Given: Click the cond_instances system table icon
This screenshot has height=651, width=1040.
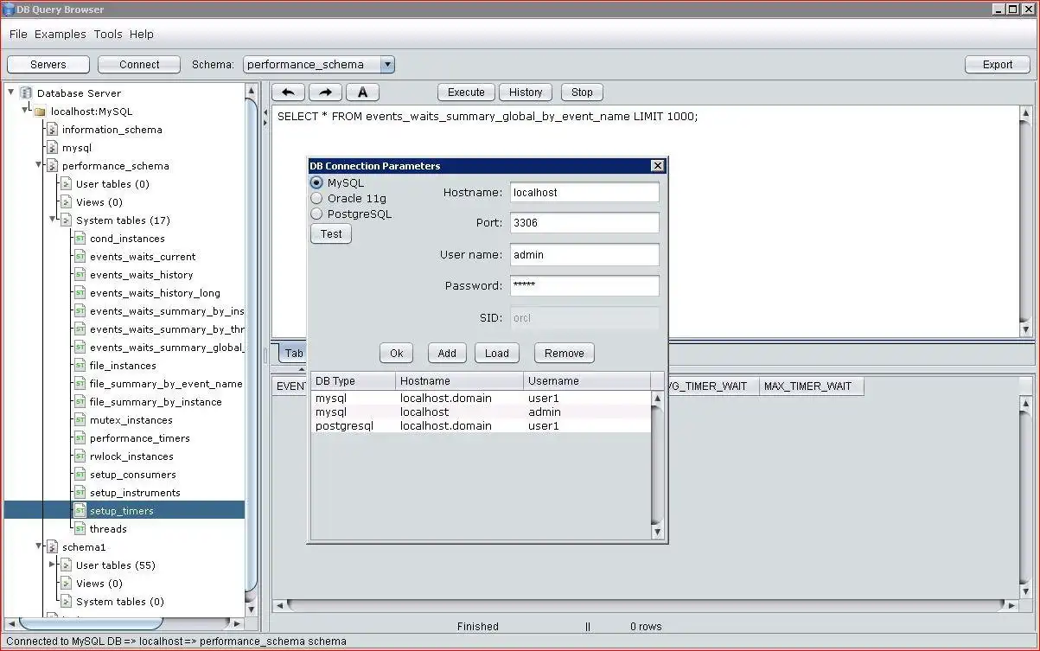Looking at the screenshot, I should [80, 239].
